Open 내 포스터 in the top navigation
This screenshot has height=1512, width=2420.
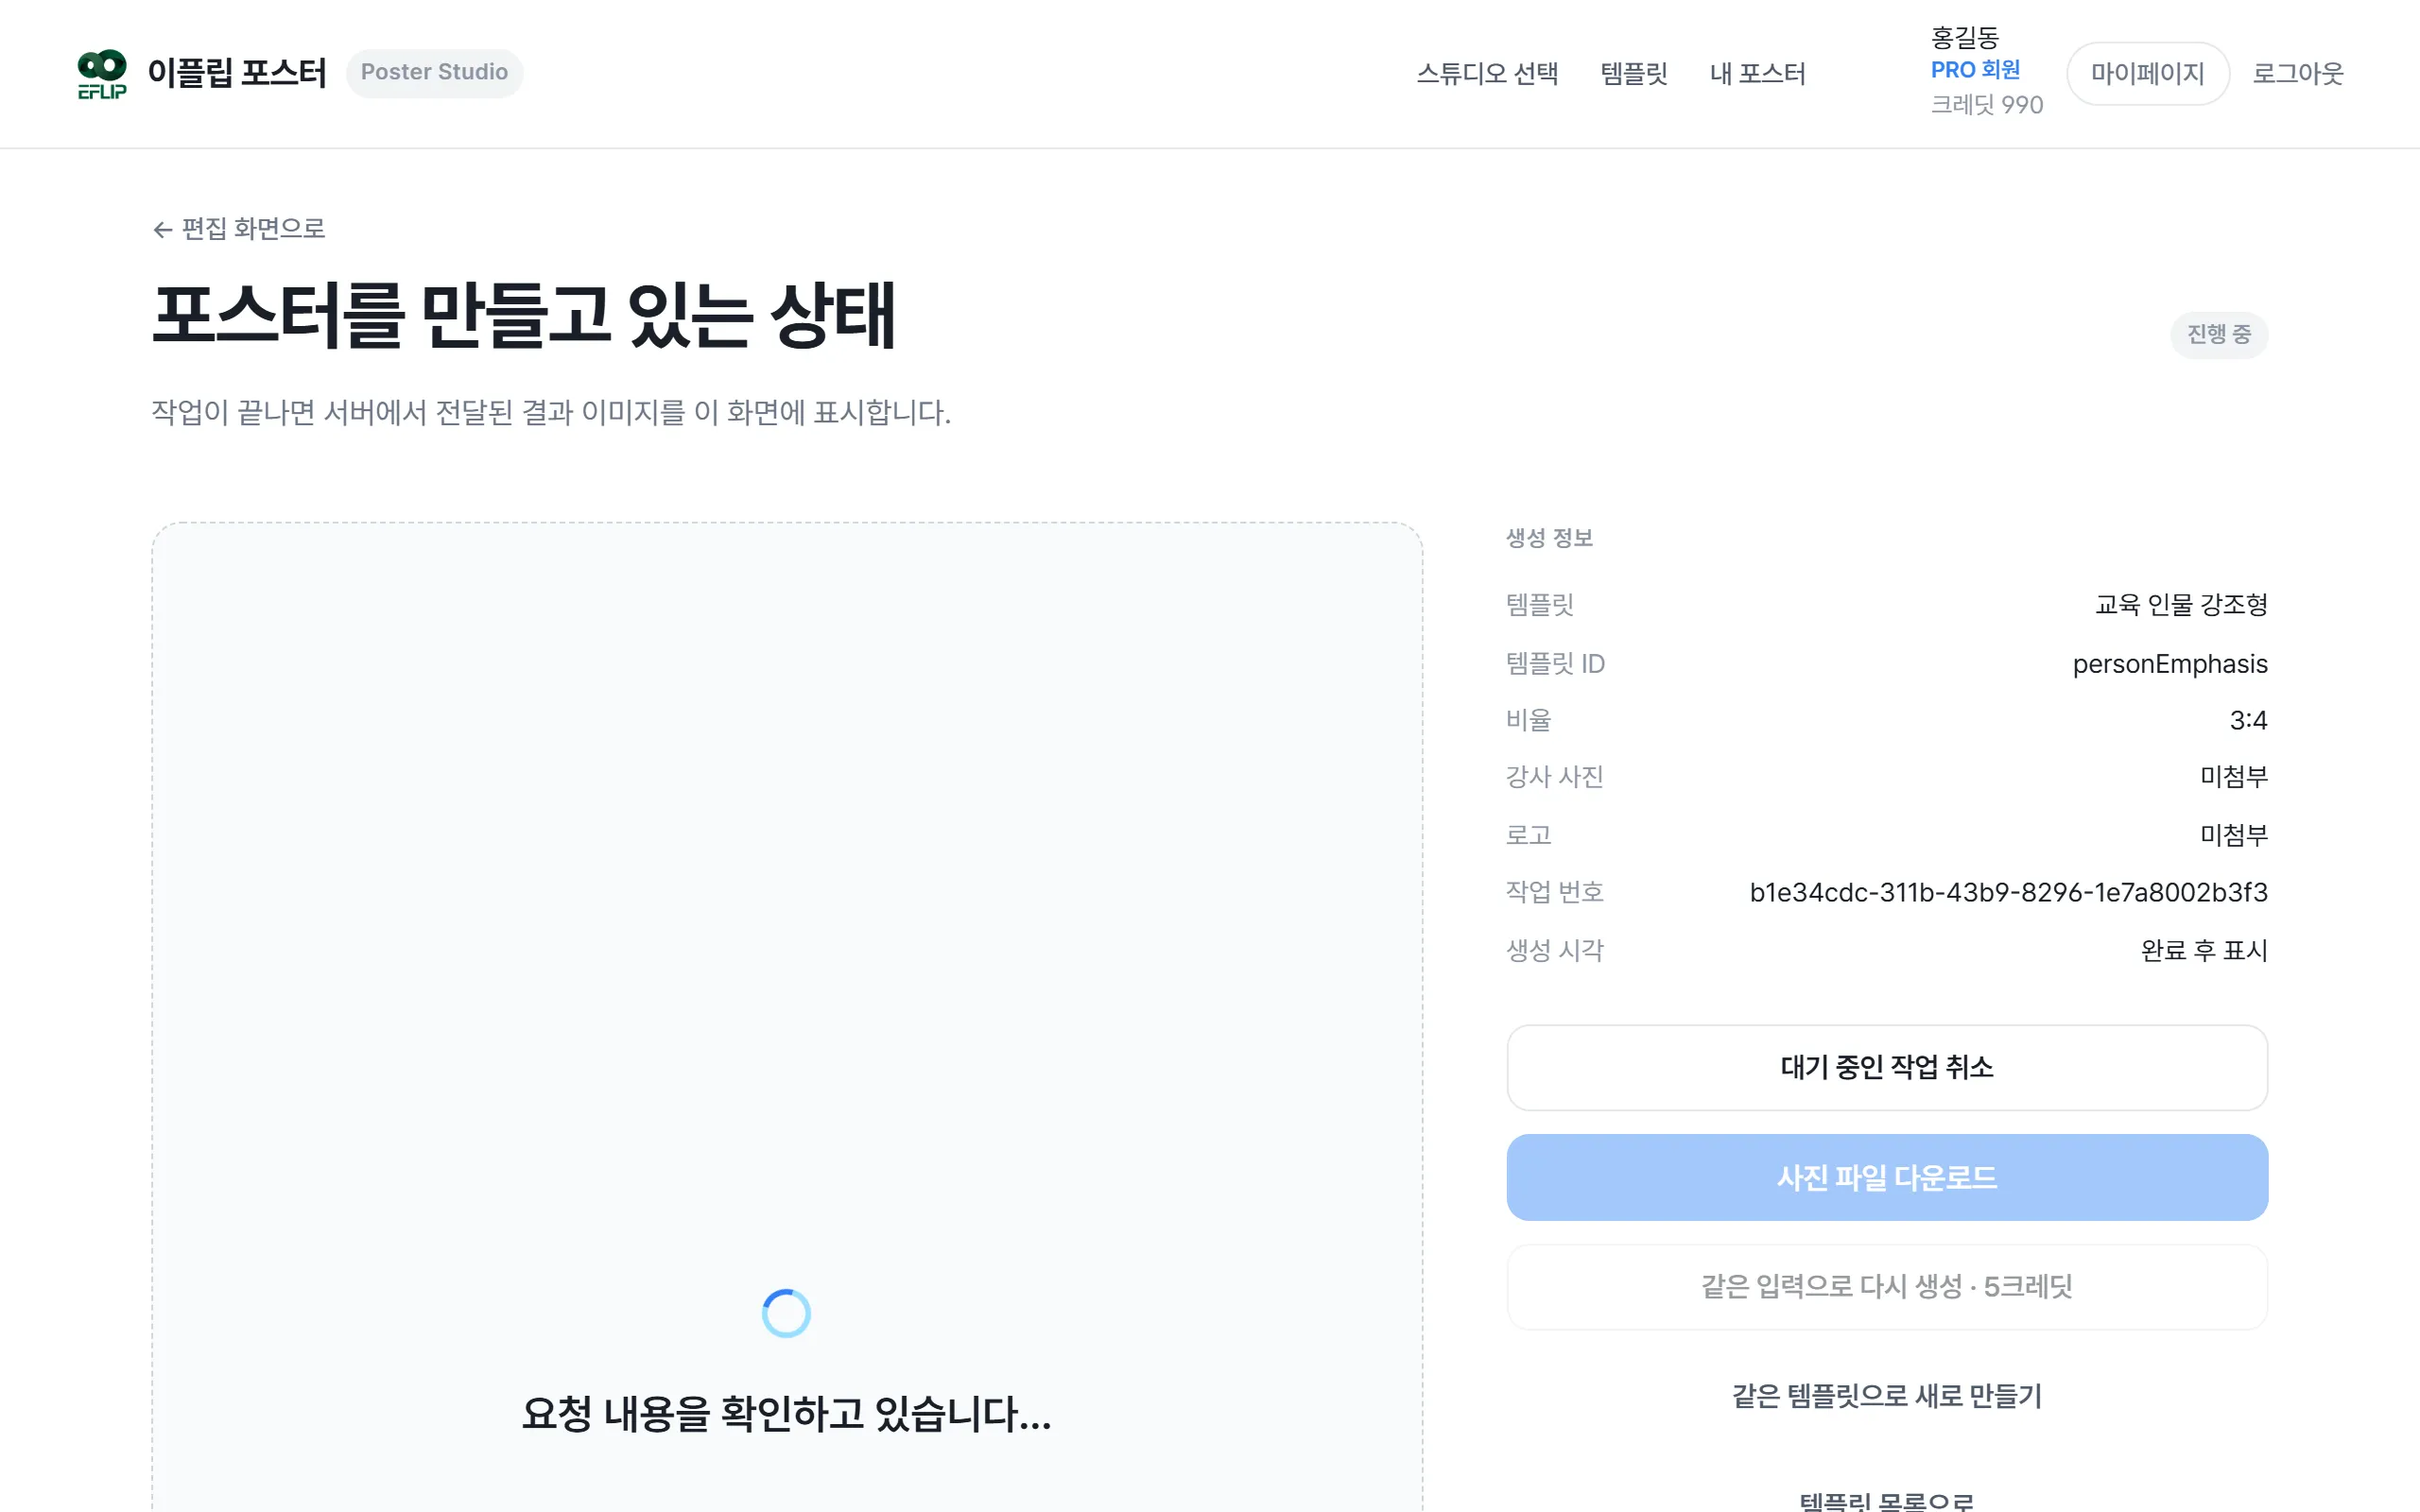1757,73
